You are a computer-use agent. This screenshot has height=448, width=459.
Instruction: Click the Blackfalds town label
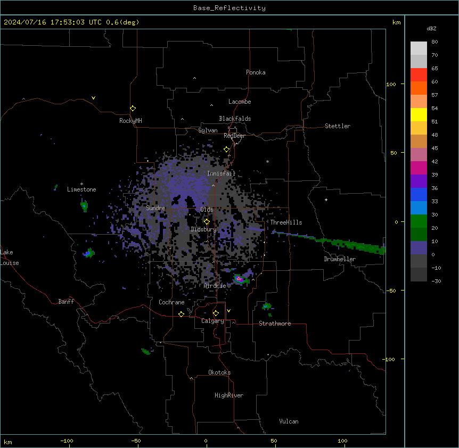[x=235, y=119]
